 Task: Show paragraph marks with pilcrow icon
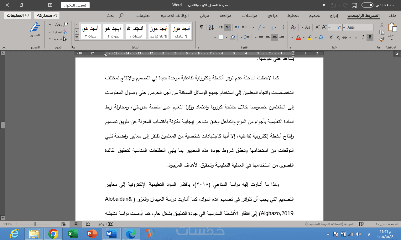(201, 27)
